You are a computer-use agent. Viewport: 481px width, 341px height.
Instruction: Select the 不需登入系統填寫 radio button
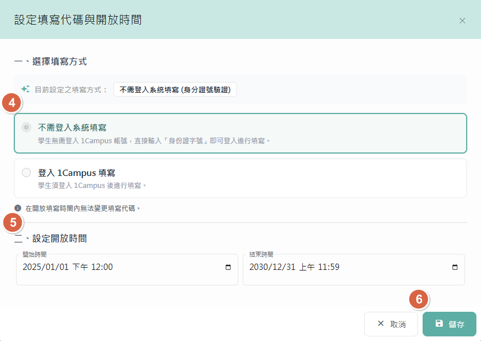(x=26, y=127)
